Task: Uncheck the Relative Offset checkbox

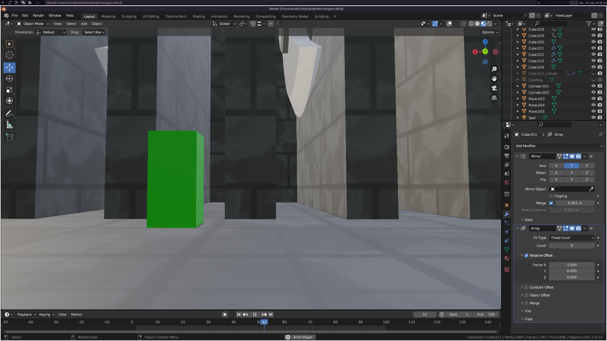Action: [526, 255]
